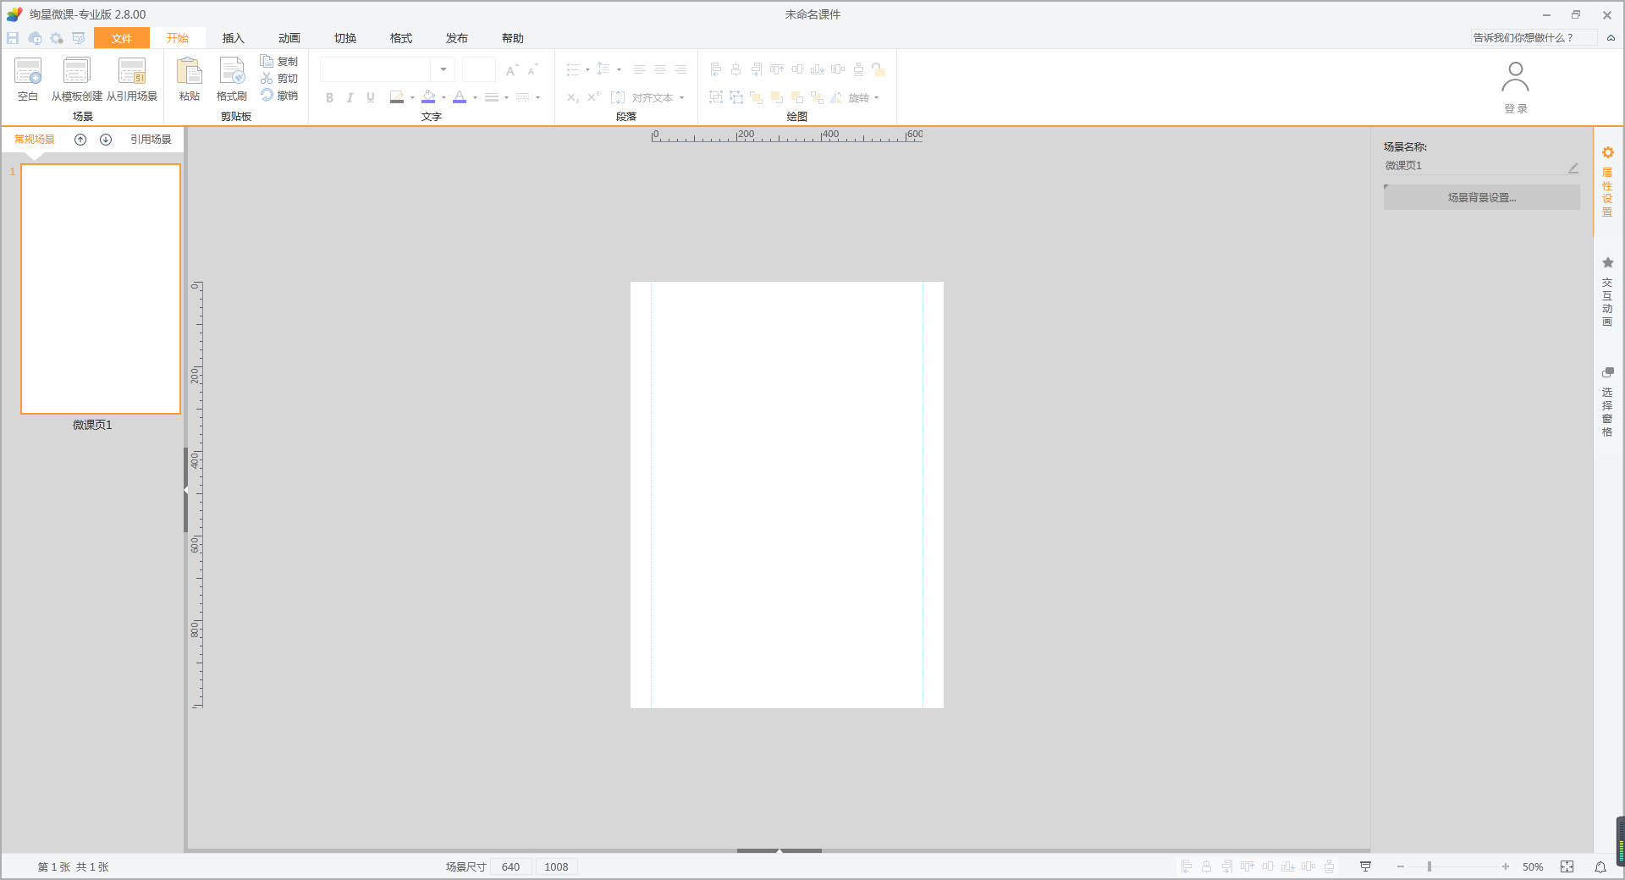Switch to the 切换 transition tab
Image resolution: width=1625 pixels, height=880 pixels.
pos(345,38)
